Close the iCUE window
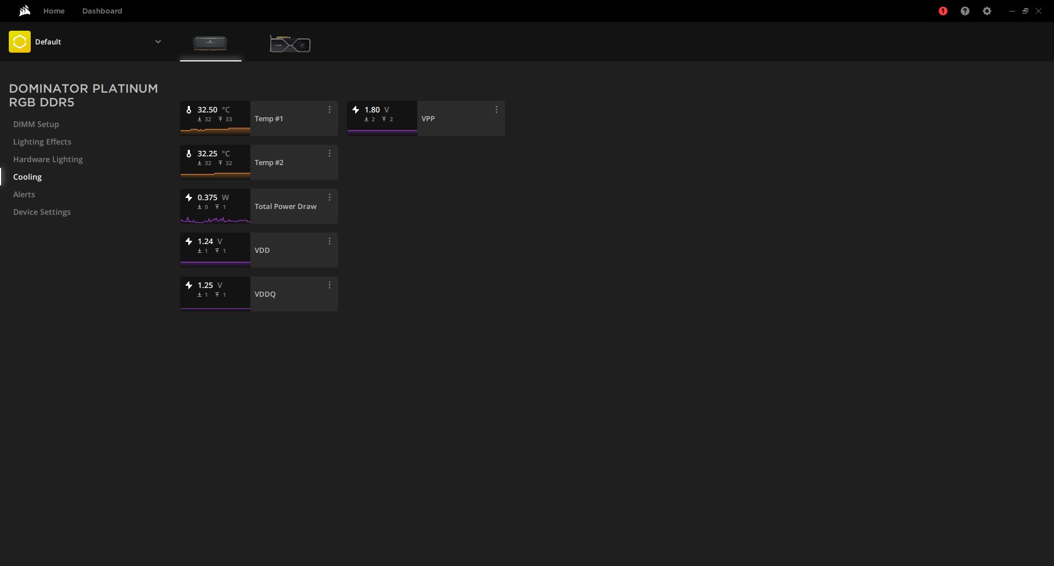The width and height of the screenshot is (1054, 566). [1039, 11]
